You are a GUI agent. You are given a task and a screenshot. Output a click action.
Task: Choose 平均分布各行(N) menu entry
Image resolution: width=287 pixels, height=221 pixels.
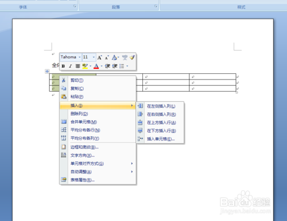pos(98,130)
